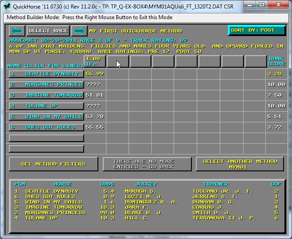Click the RANK SCORE column header
Viewport: 292px width, 239px height.
276,61
